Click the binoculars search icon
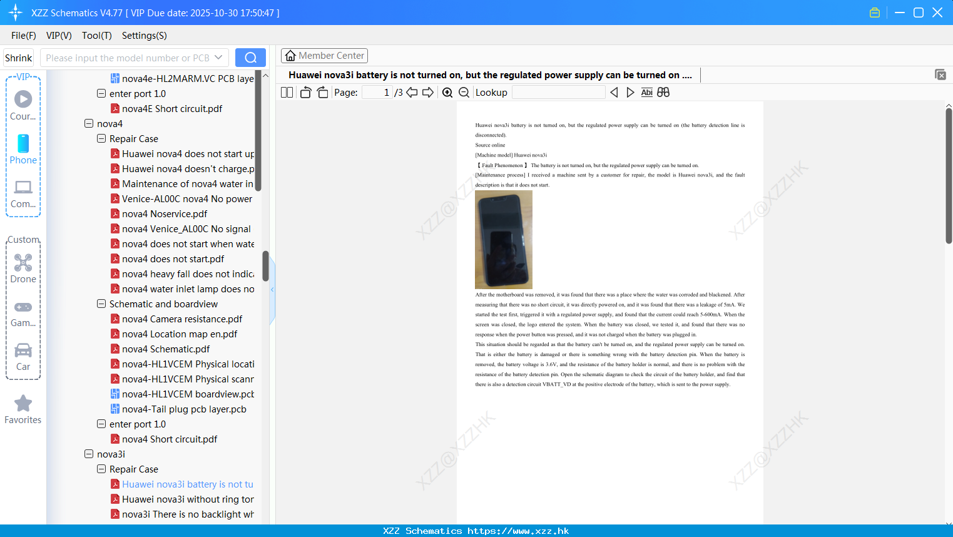The image size is (953, 537). pyautogui.click(x=663, y=92)
